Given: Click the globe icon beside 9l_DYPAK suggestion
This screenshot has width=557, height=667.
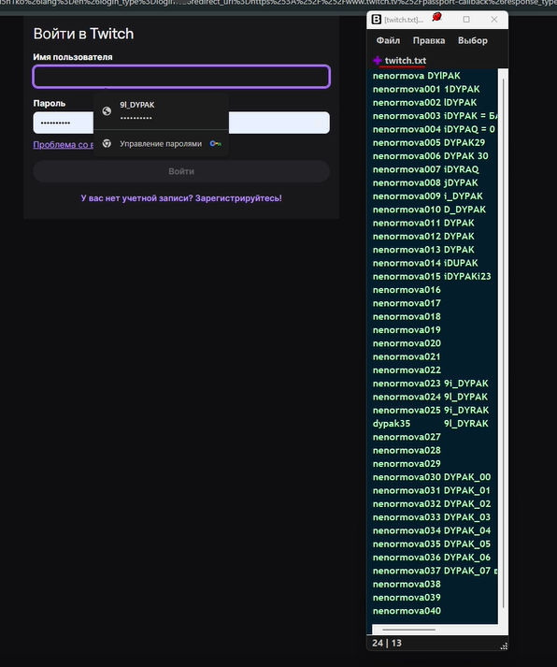Looking at the screenshot, I should point(107,111).
